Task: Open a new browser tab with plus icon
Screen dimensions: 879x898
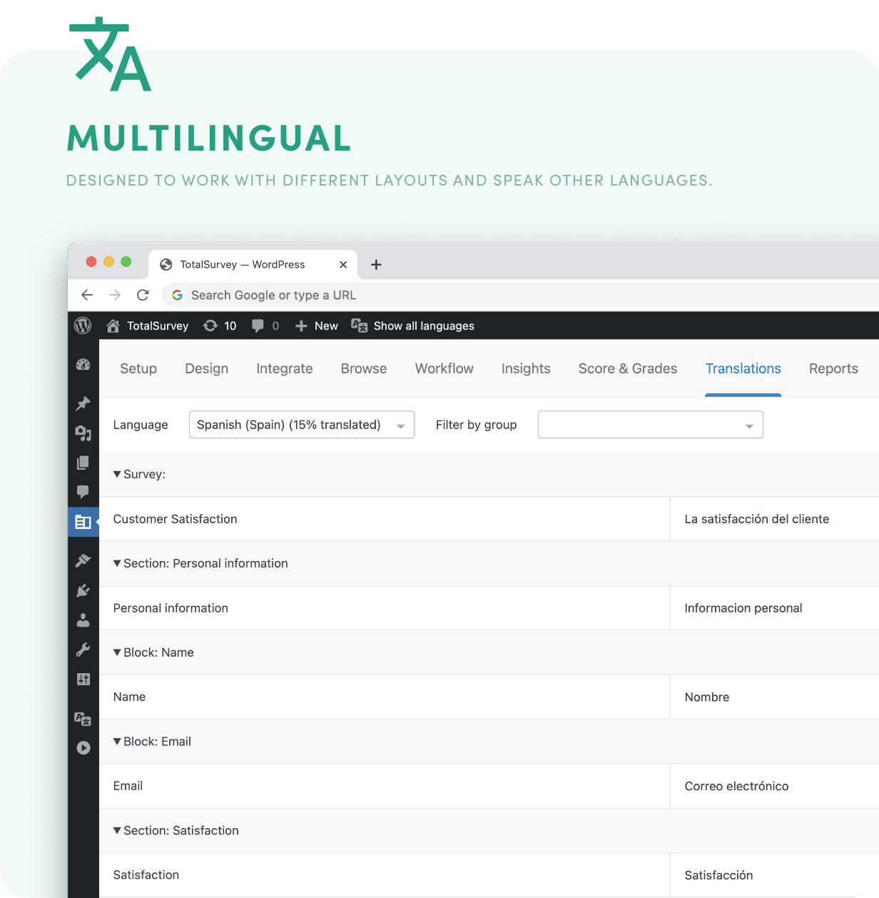Action: coord(376,265)
